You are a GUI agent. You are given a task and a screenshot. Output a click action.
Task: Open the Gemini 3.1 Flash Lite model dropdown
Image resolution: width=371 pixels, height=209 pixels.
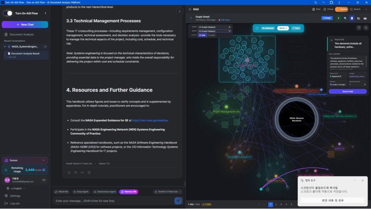point(168,191)
